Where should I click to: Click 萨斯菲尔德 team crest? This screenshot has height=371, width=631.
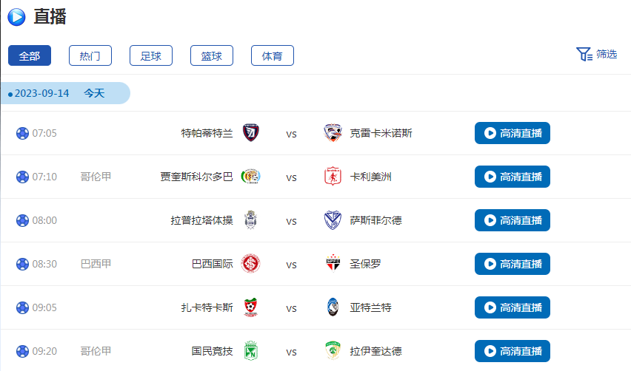333,220
